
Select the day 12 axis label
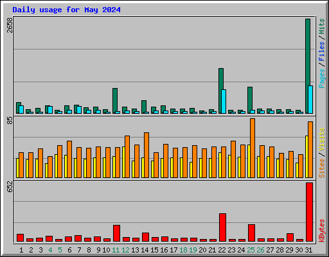pos(125,250)
